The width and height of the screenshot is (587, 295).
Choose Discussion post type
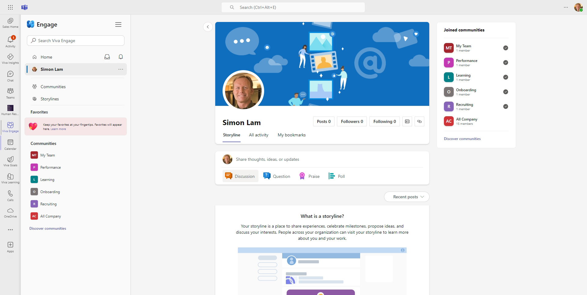240,176
